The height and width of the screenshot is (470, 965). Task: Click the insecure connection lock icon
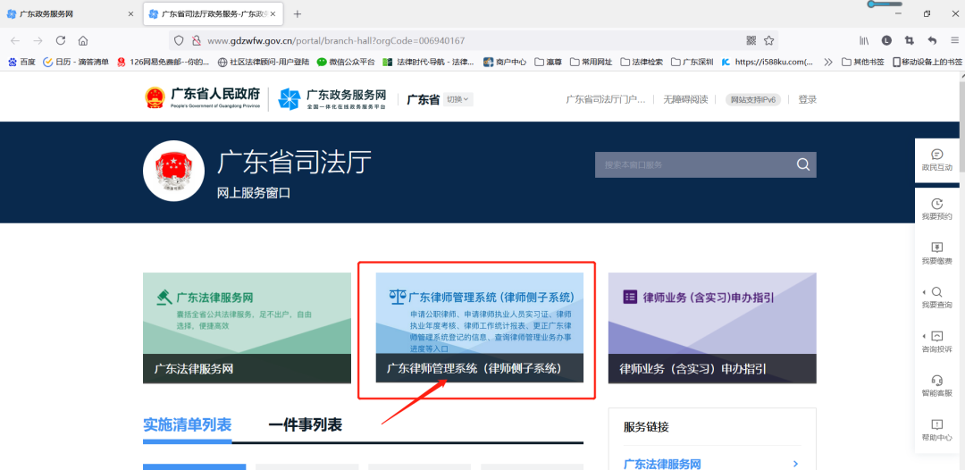tap(197, 40)
